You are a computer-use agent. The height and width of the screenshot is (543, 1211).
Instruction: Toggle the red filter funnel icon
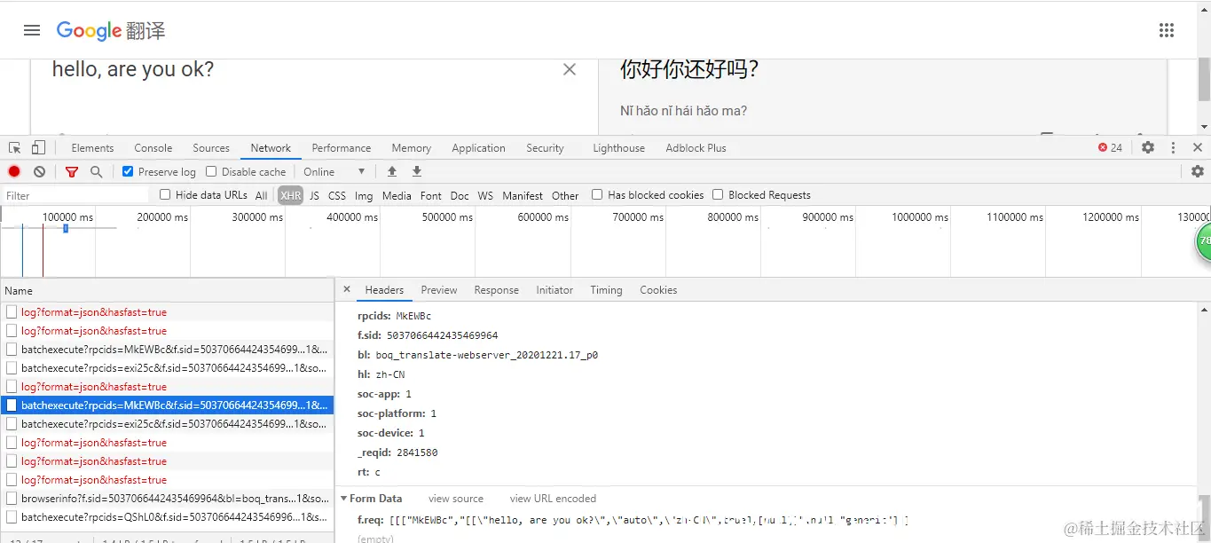pyautogui.click(x=72, y=171)
